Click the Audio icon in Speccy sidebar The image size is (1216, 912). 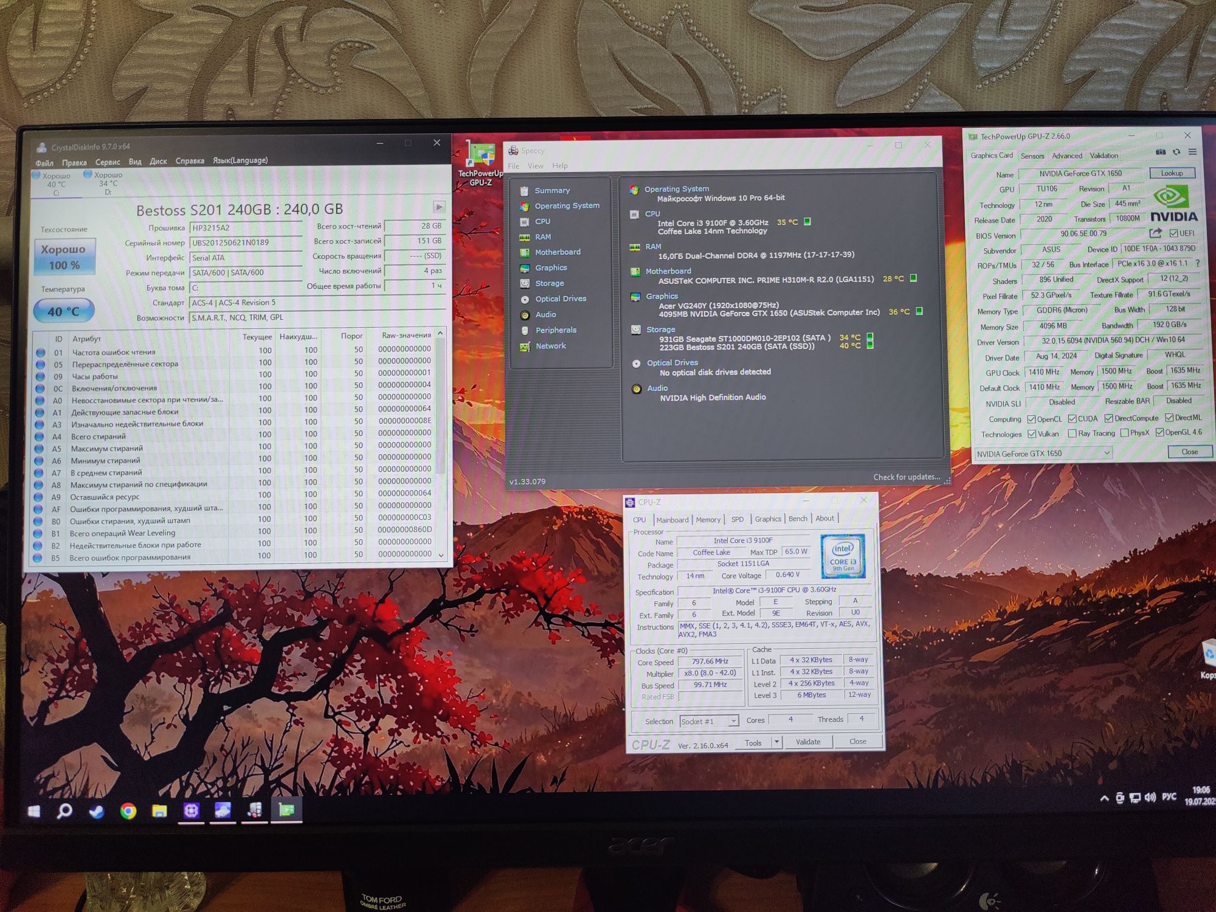[x=525, y=315]
